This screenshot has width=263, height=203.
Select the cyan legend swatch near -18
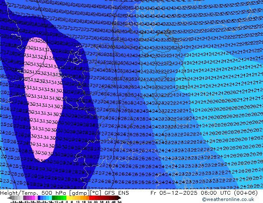coord(51,198)
